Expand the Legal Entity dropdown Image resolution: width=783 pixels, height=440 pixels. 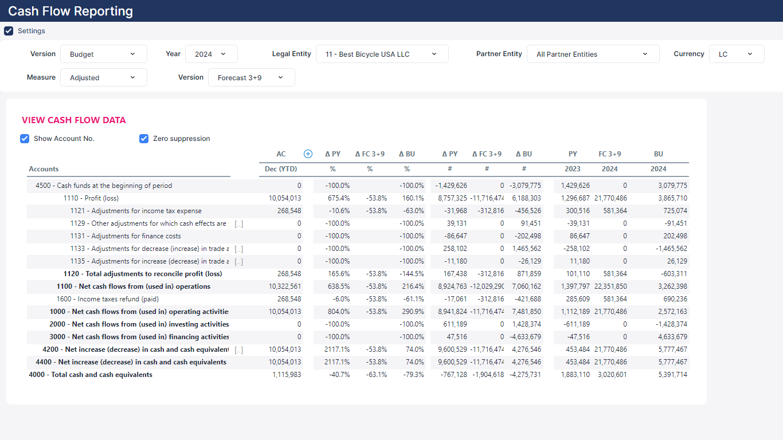[x=382, y=54]
